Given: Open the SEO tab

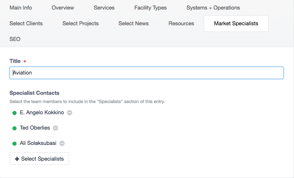Looking at the screenshot, I should [x=15, y=39].
